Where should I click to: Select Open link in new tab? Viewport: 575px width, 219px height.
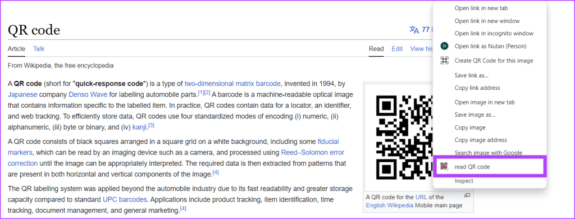(x=481, y=8)
